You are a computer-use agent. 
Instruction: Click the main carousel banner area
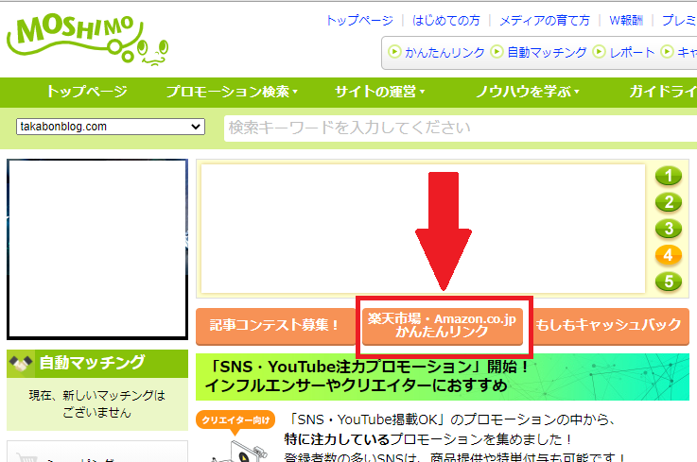click(423, 229)
